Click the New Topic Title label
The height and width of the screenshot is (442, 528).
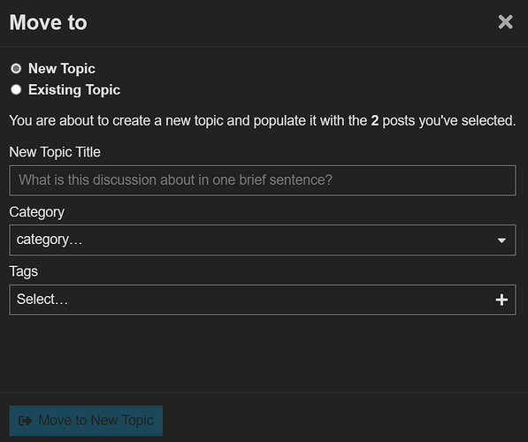pyautogui.click(x=55, y=152)
